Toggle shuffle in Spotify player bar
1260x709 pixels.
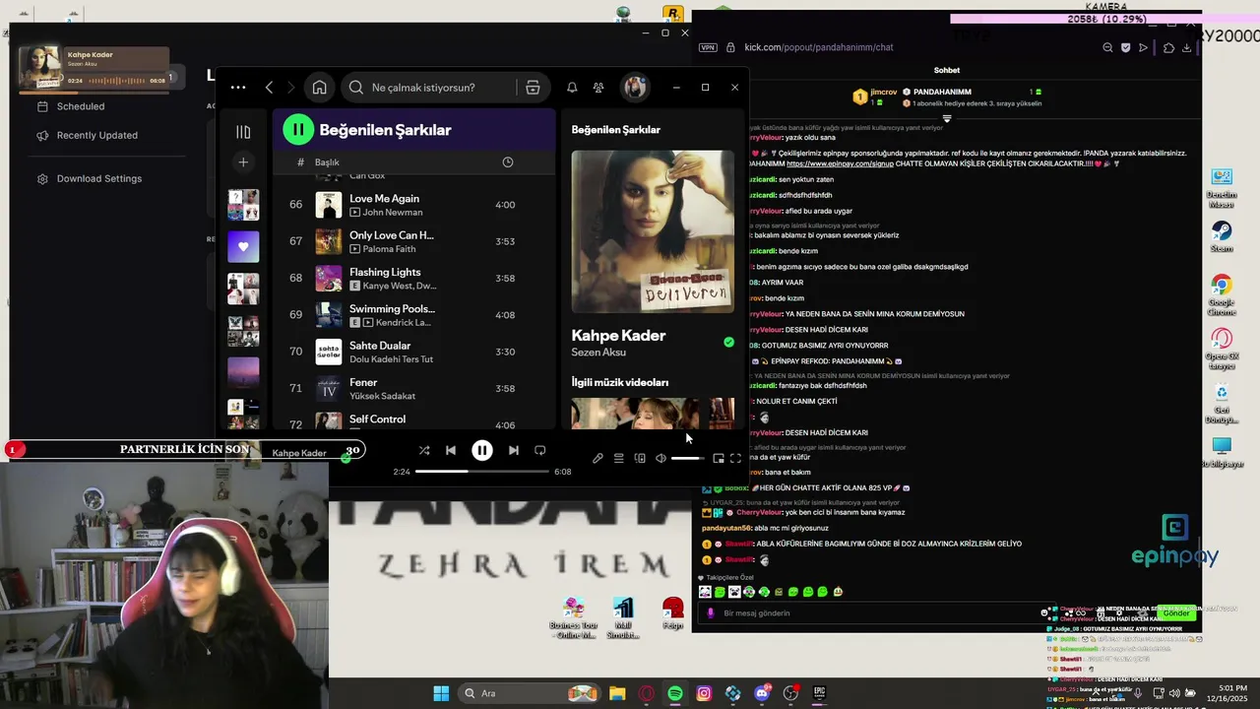click(423, 450)
